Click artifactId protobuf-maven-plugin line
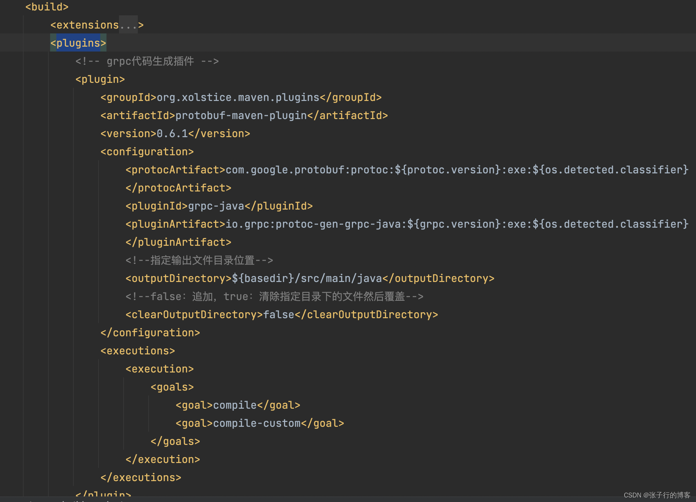Screen dimensions: 696x502 click(244, 116)
